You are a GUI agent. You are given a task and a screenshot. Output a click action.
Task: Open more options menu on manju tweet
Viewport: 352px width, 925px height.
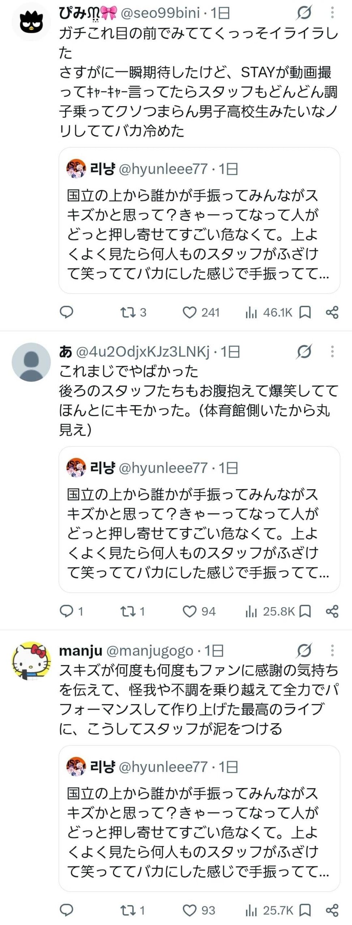[x=332, y=651]
